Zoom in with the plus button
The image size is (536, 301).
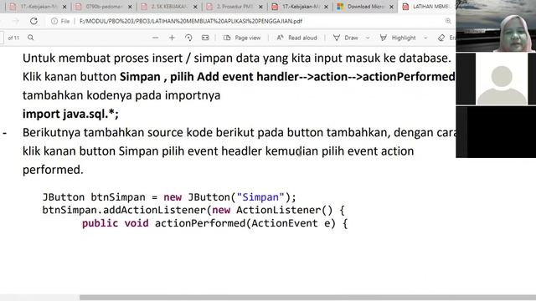coord(172,38)
